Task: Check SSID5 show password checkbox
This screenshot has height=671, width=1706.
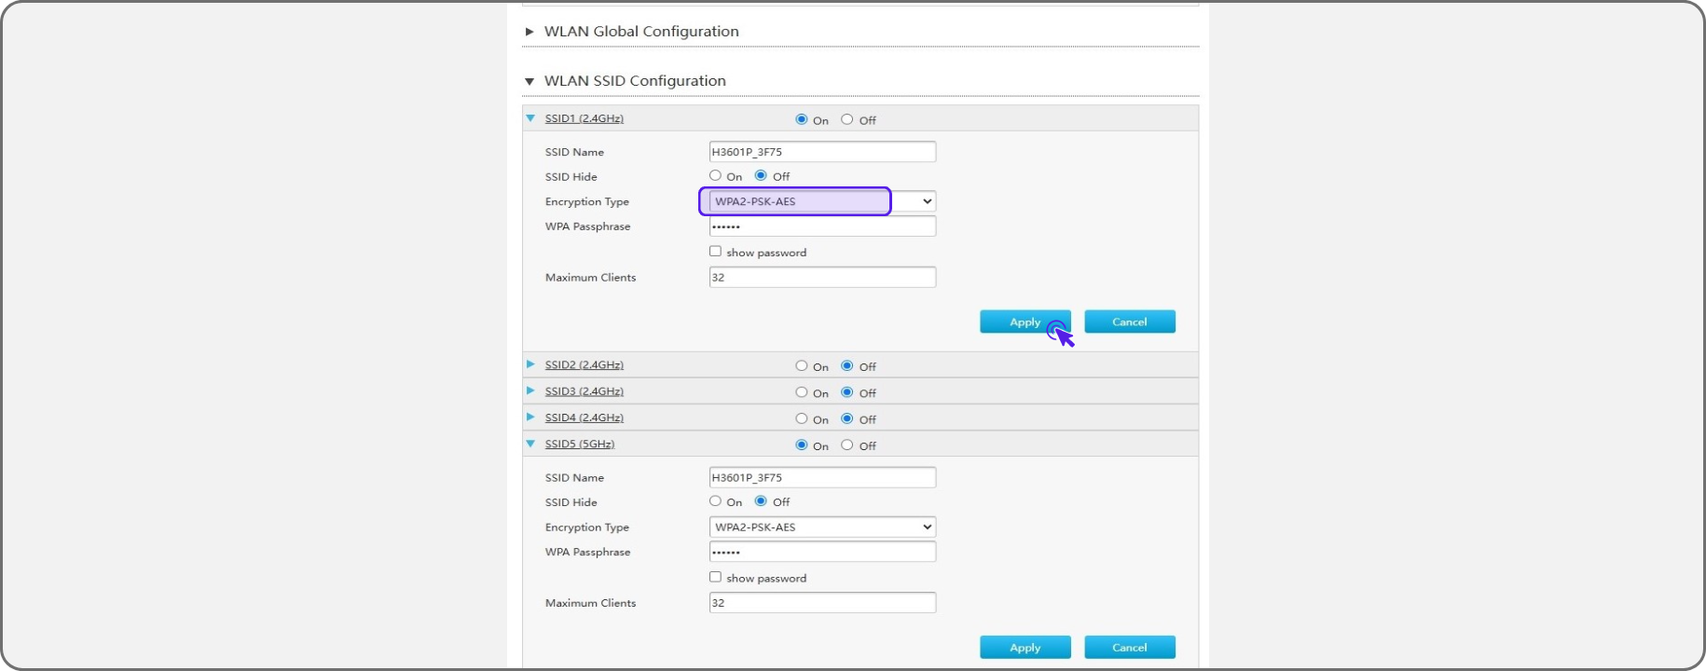Action: pyautogui.click(x=715, y=577)
